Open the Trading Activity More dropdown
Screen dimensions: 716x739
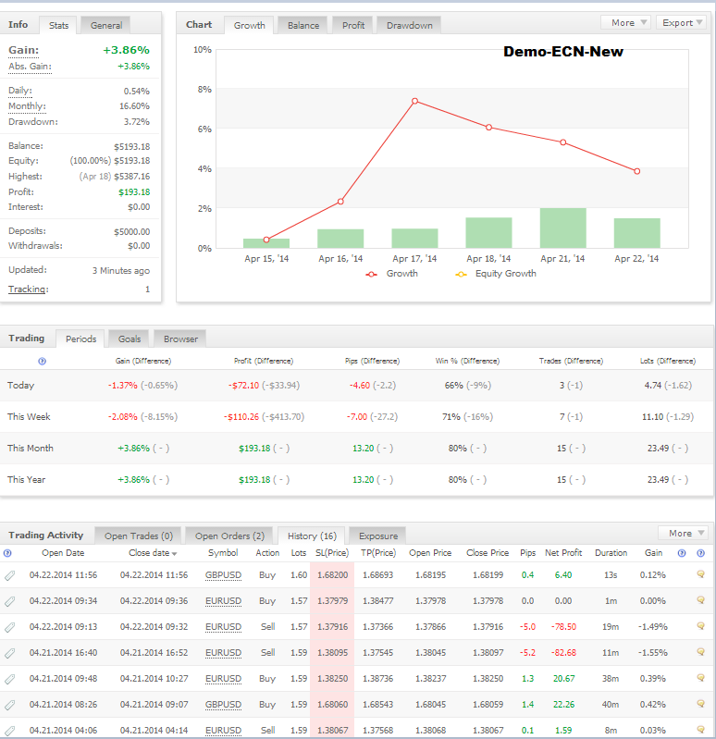(683, 533)
